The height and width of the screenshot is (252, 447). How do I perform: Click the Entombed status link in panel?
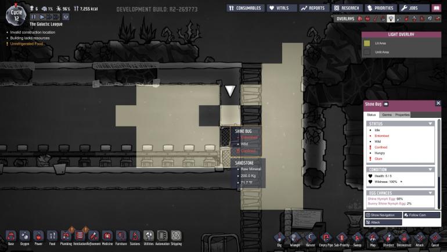pyautogui.click(x=382, y=136)
